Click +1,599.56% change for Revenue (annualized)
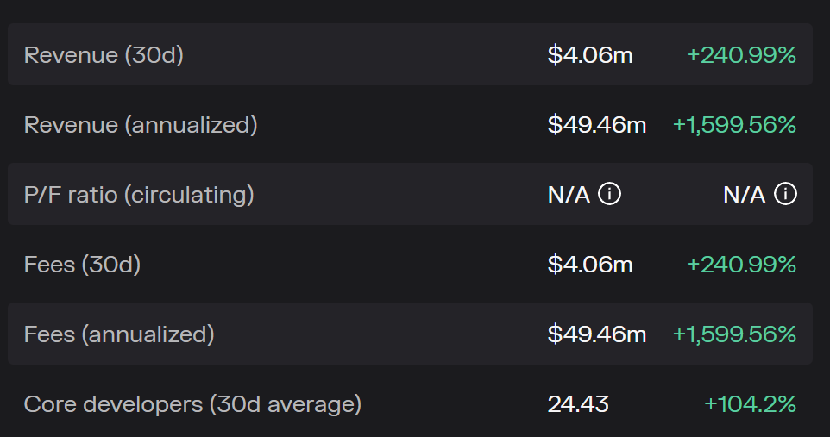Screen dimensions: 830x437 [734, 125]
